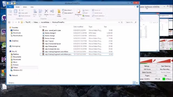Switch to the details view icon in the status bar
173x97 pixels.
(x=134, y=83)
